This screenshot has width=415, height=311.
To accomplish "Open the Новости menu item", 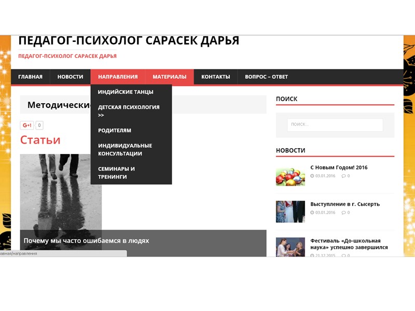I will pos(70,77).
